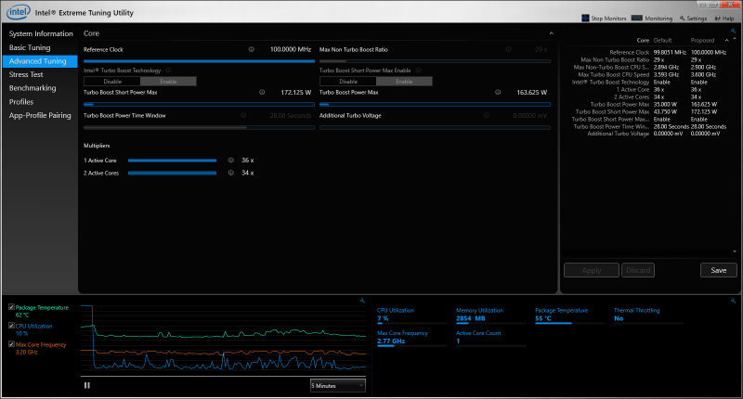Show info for Turbo Boost Short Power Max
The image size is (743, 399).
262,92
